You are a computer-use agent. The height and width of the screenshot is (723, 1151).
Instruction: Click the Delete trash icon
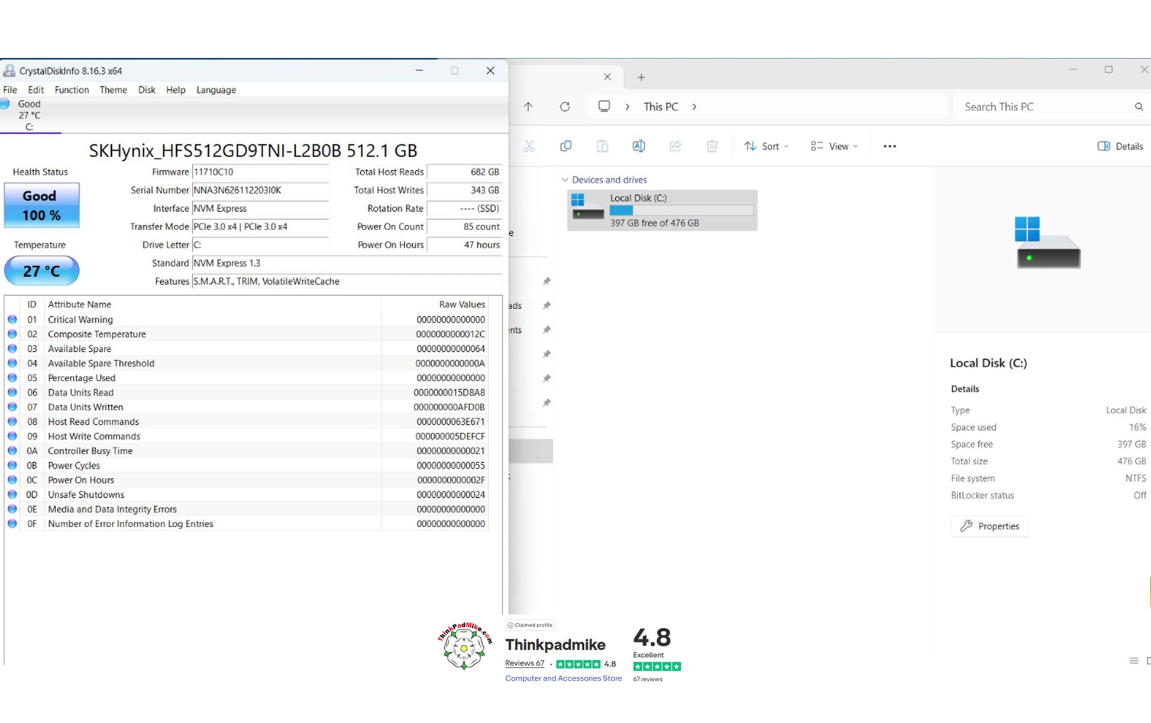pyautogui.click(x=712, y=146)
